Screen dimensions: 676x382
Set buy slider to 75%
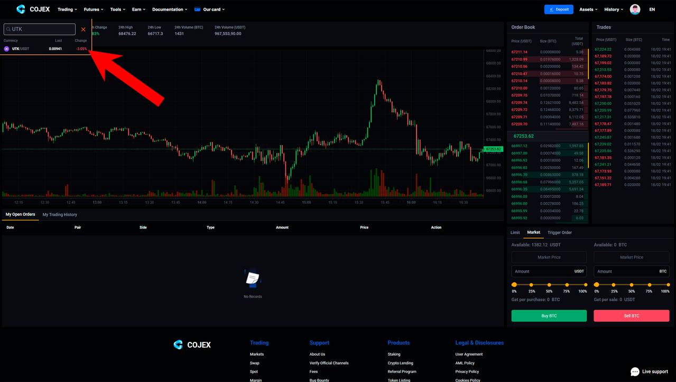(x=567, y=285)
